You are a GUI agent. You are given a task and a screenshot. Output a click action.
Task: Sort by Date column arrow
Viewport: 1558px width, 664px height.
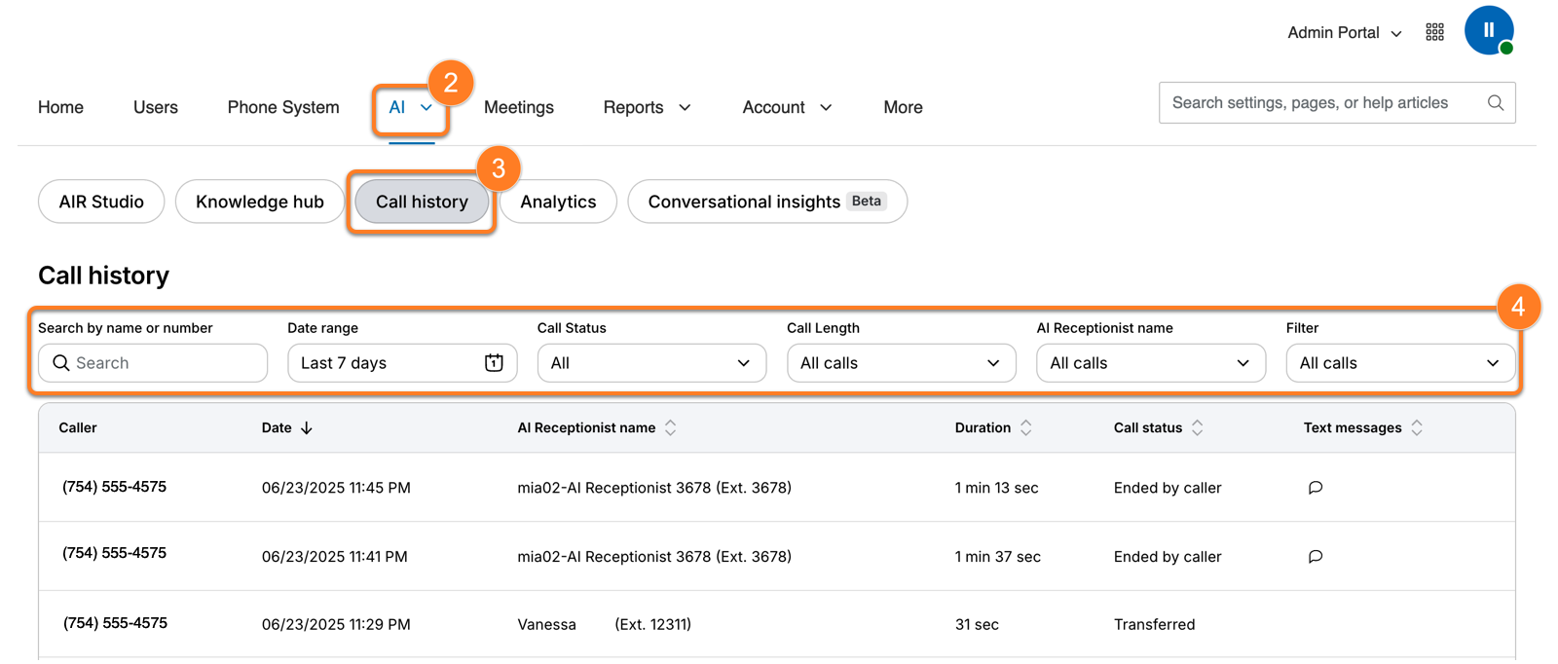tap(307, 428)
